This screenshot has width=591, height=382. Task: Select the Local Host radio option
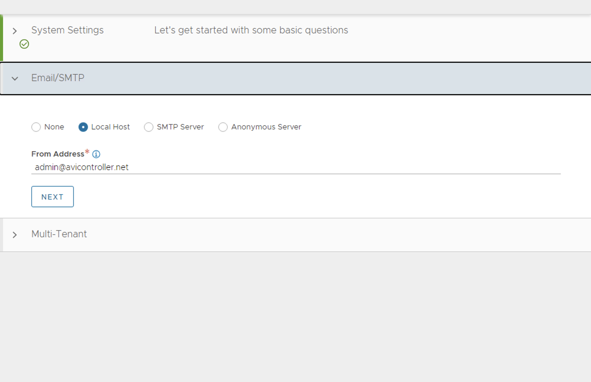pos(83,127)
